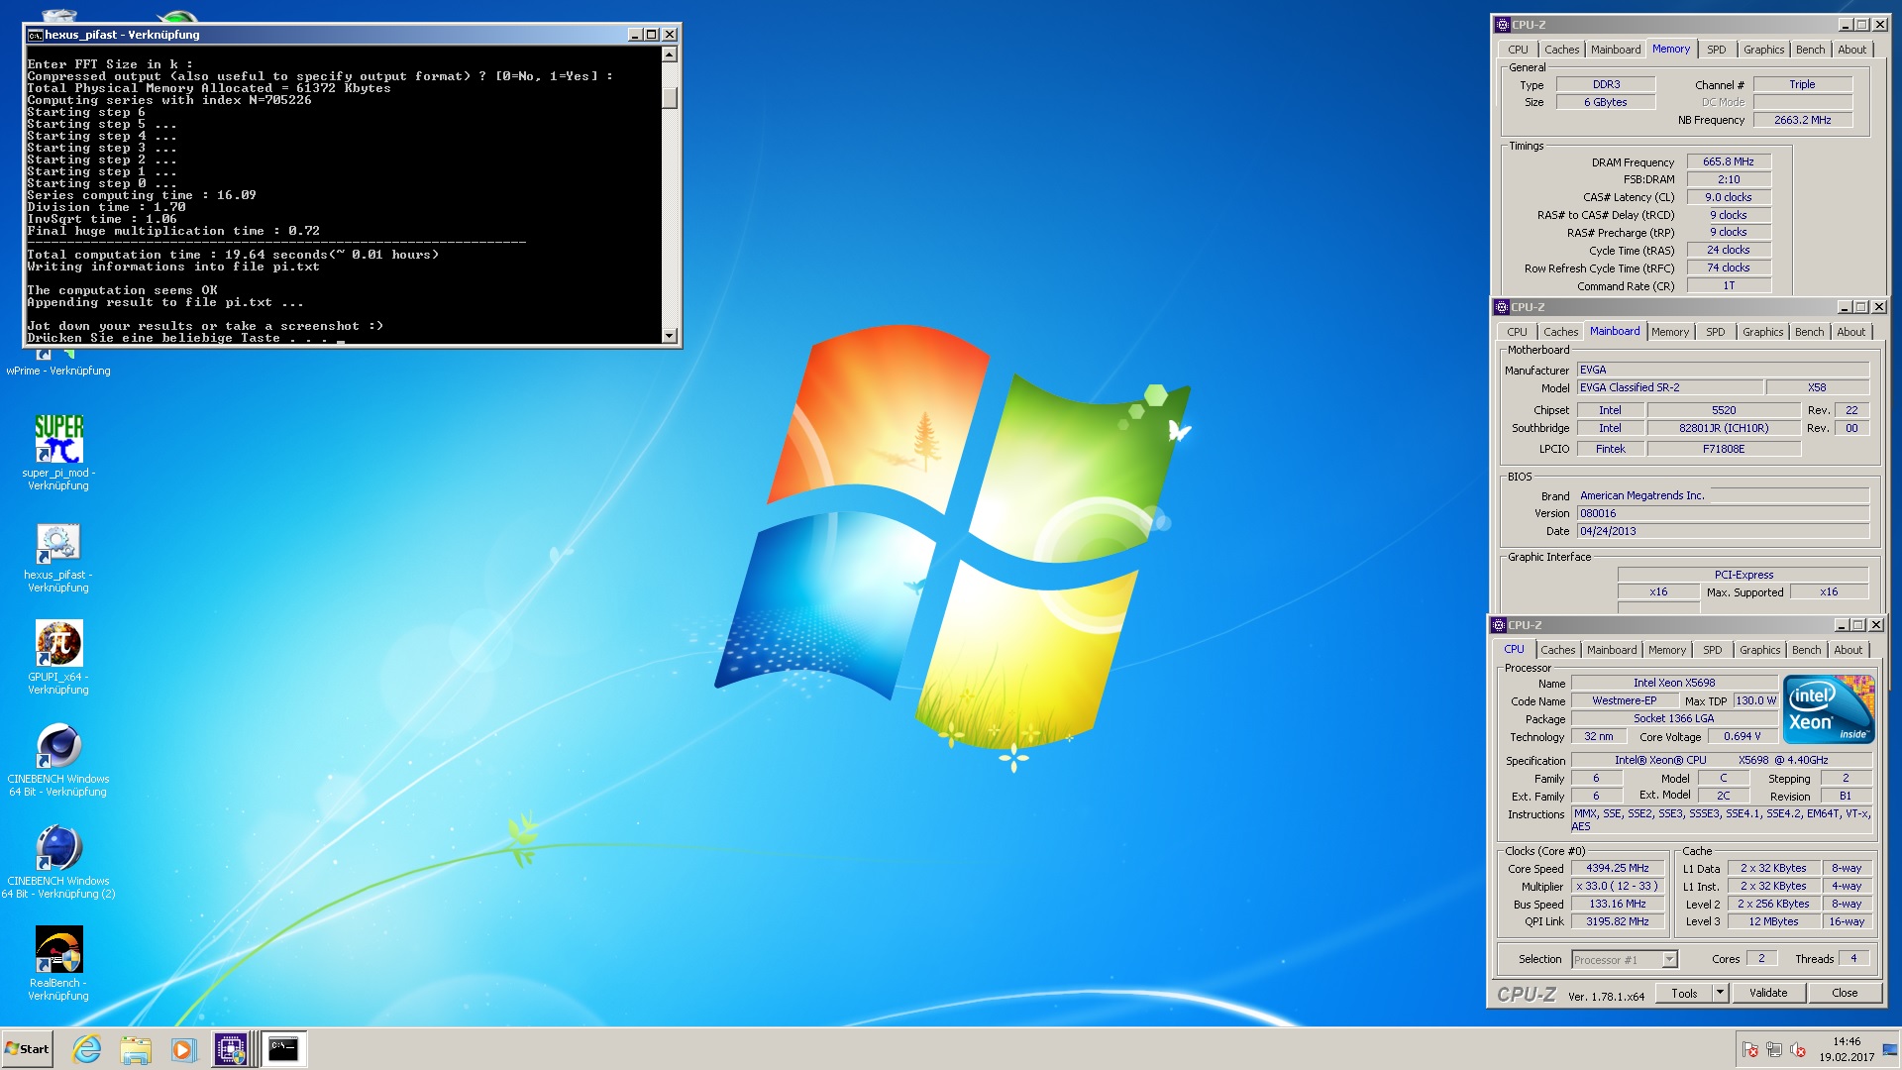Open Windows Explorer from the taskbar
Screen dimensions: 1902x1070
pos(136,1049)
